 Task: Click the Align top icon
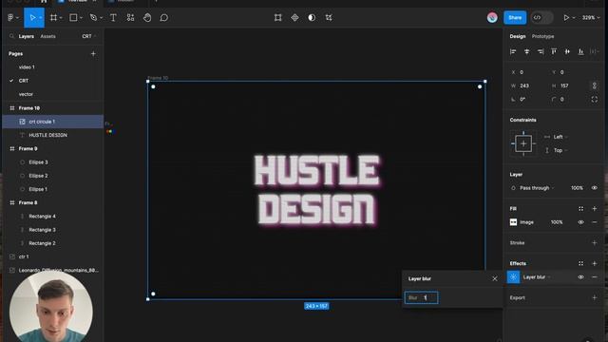554,51
